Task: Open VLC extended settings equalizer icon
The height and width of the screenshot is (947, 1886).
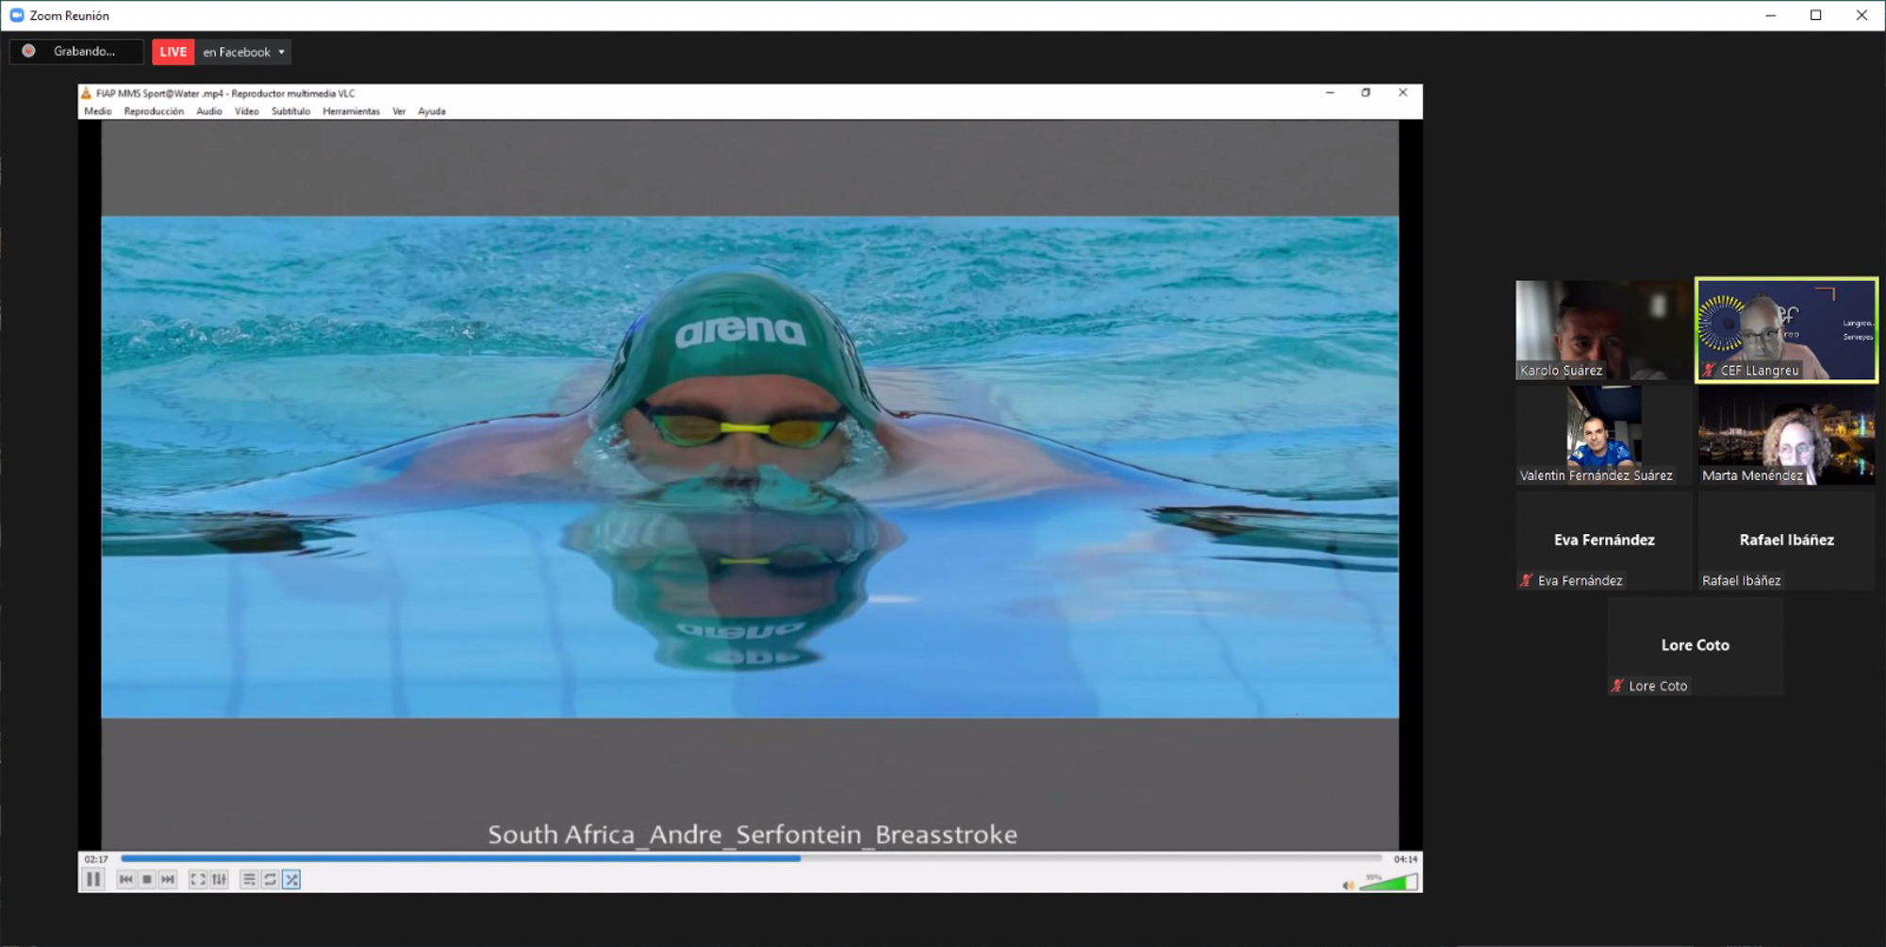Action: pyautogui.click(x=219, y=879)
